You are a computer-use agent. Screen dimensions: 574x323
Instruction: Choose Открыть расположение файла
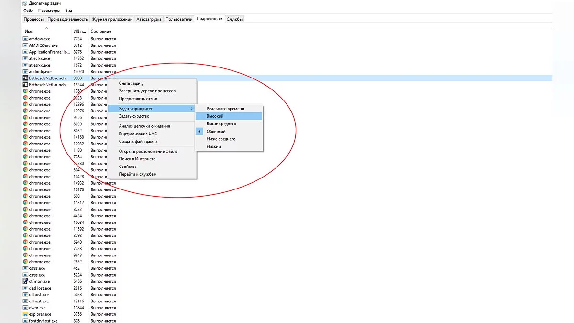148,151
